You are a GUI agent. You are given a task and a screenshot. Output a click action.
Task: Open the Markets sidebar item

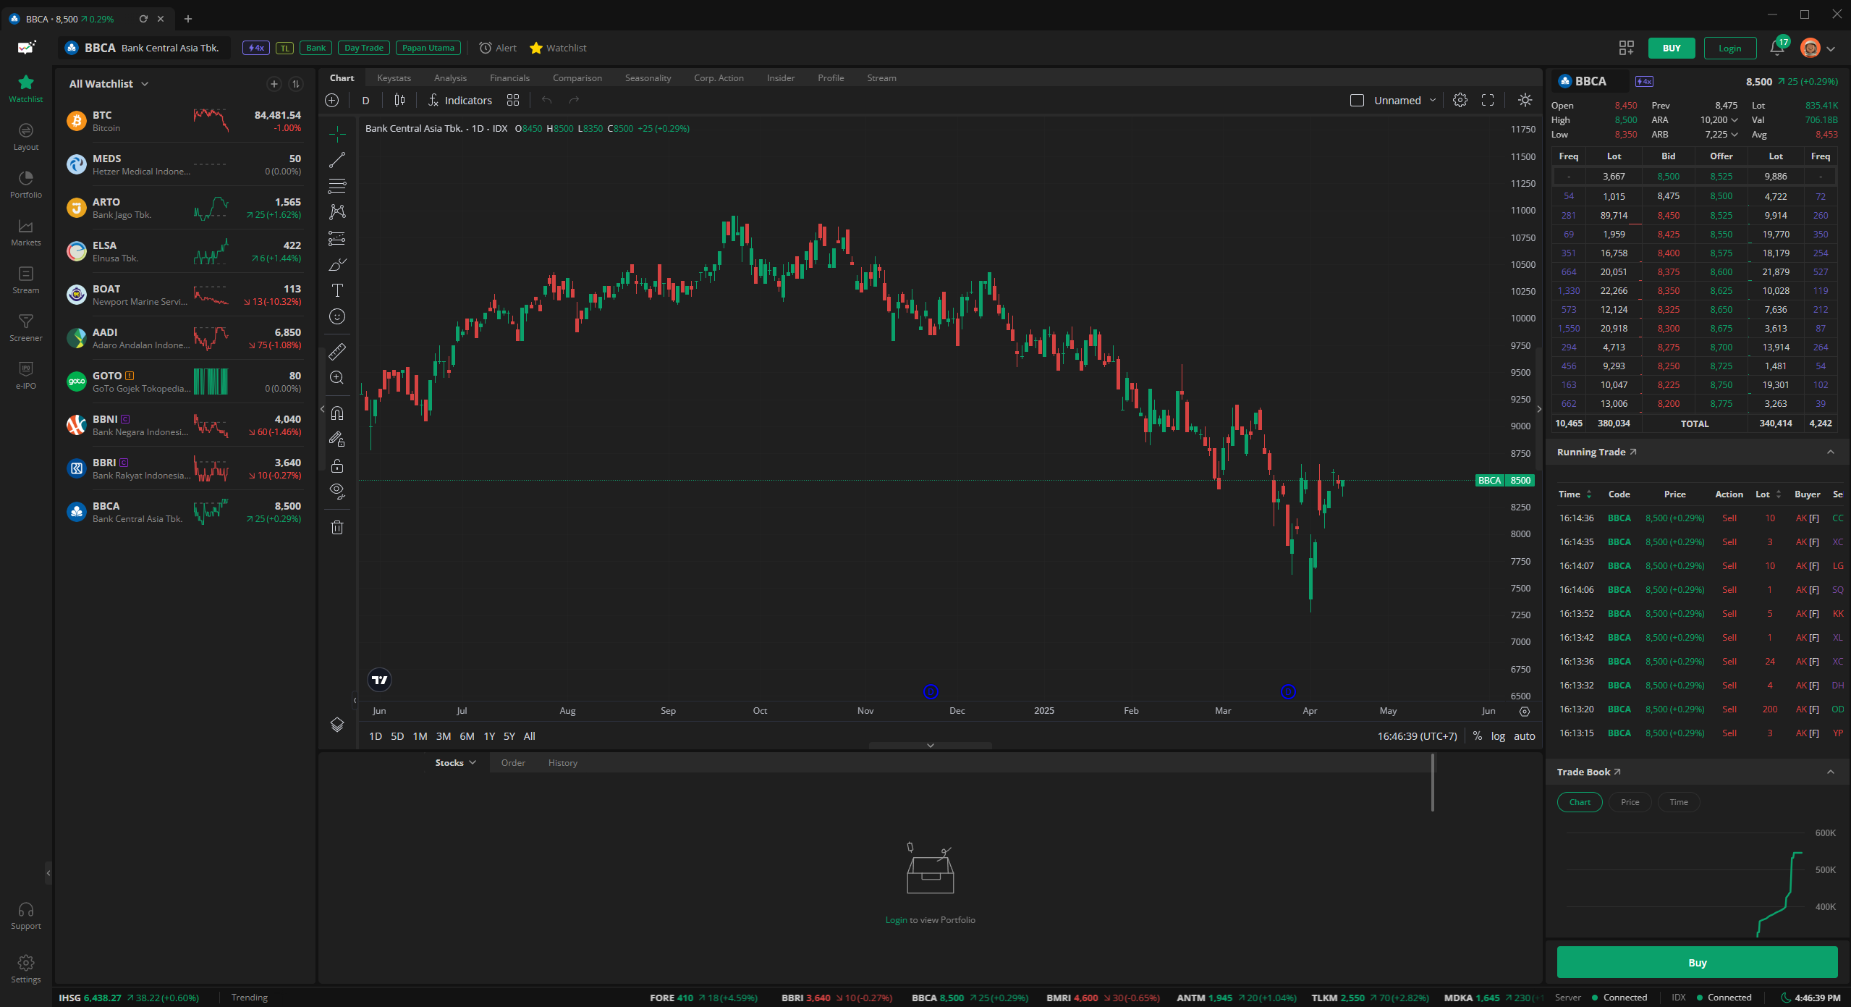pos(26,232)
